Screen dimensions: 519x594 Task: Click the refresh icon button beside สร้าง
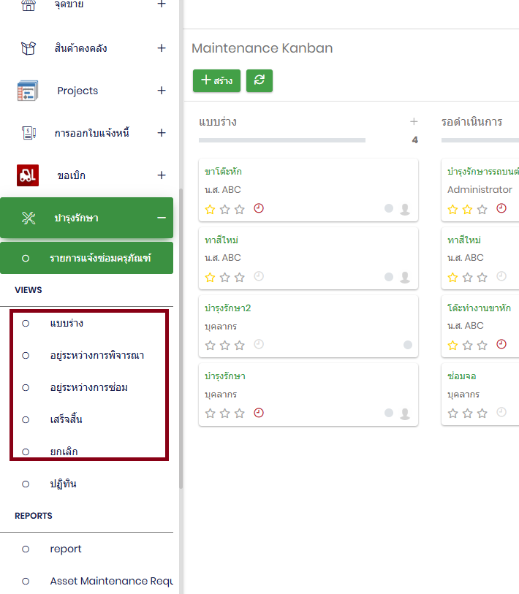point(259,81)
